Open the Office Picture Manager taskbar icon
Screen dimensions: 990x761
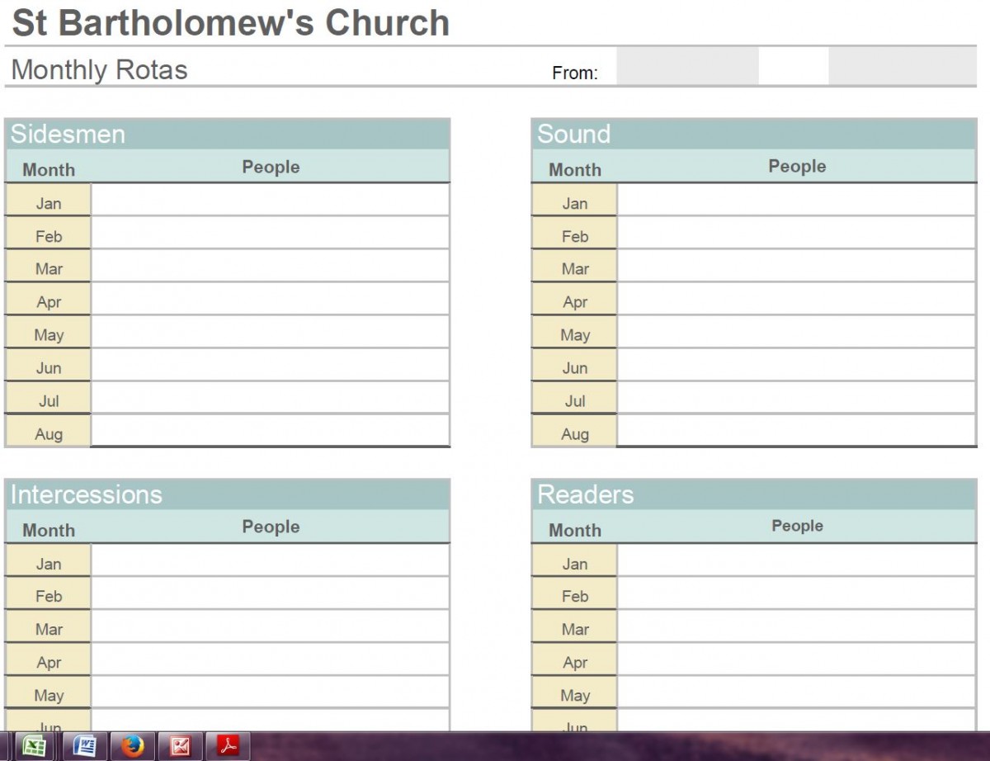coord(180,746)
